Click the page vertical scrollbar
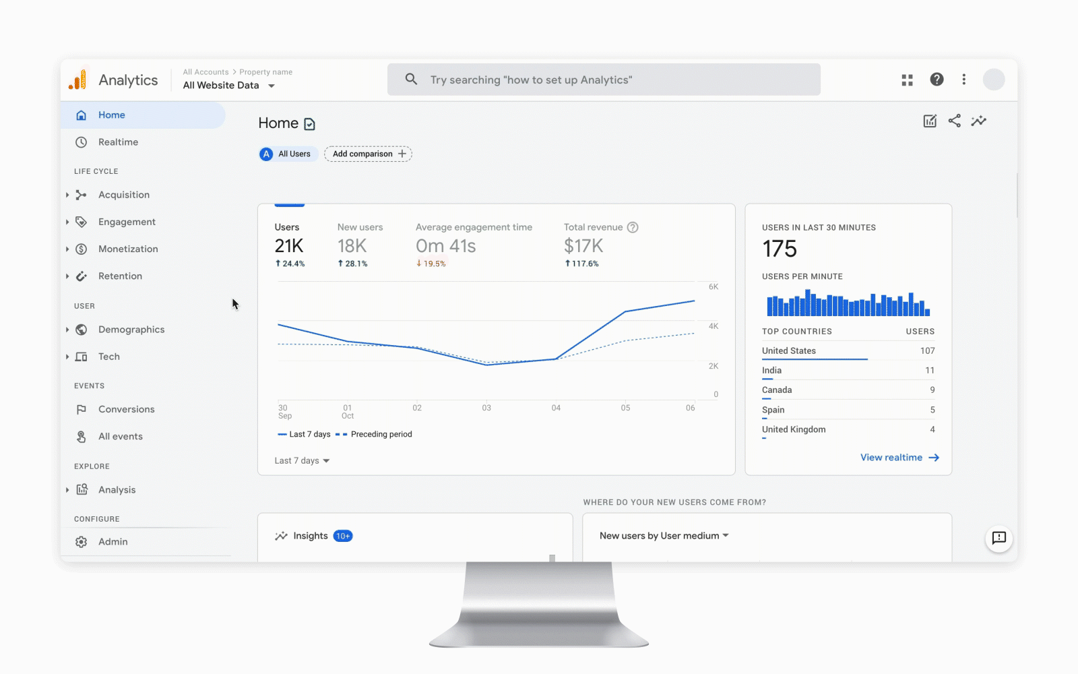1078x674 pixels. (1017, 195)
